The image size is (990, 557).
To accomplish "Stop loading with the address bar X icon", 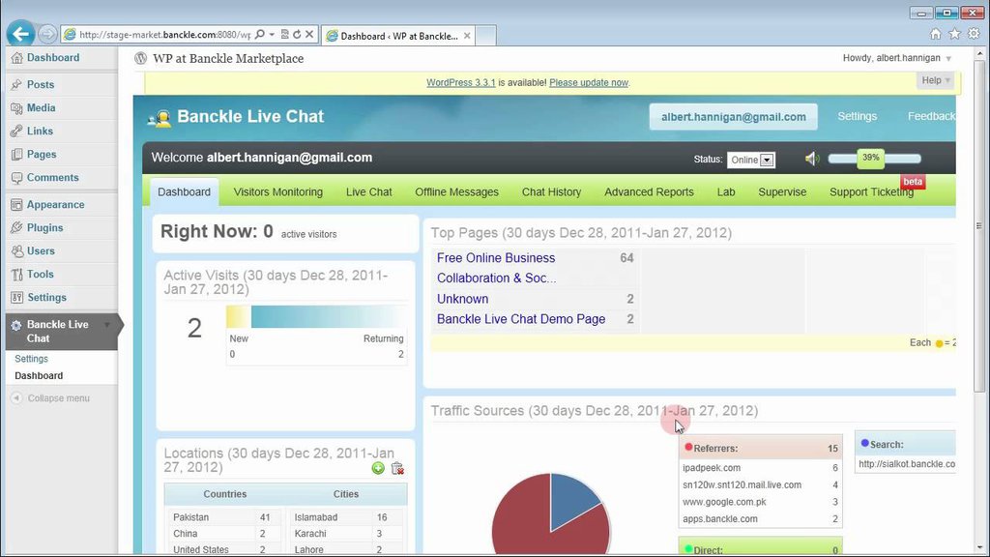I will pos(309,34).
